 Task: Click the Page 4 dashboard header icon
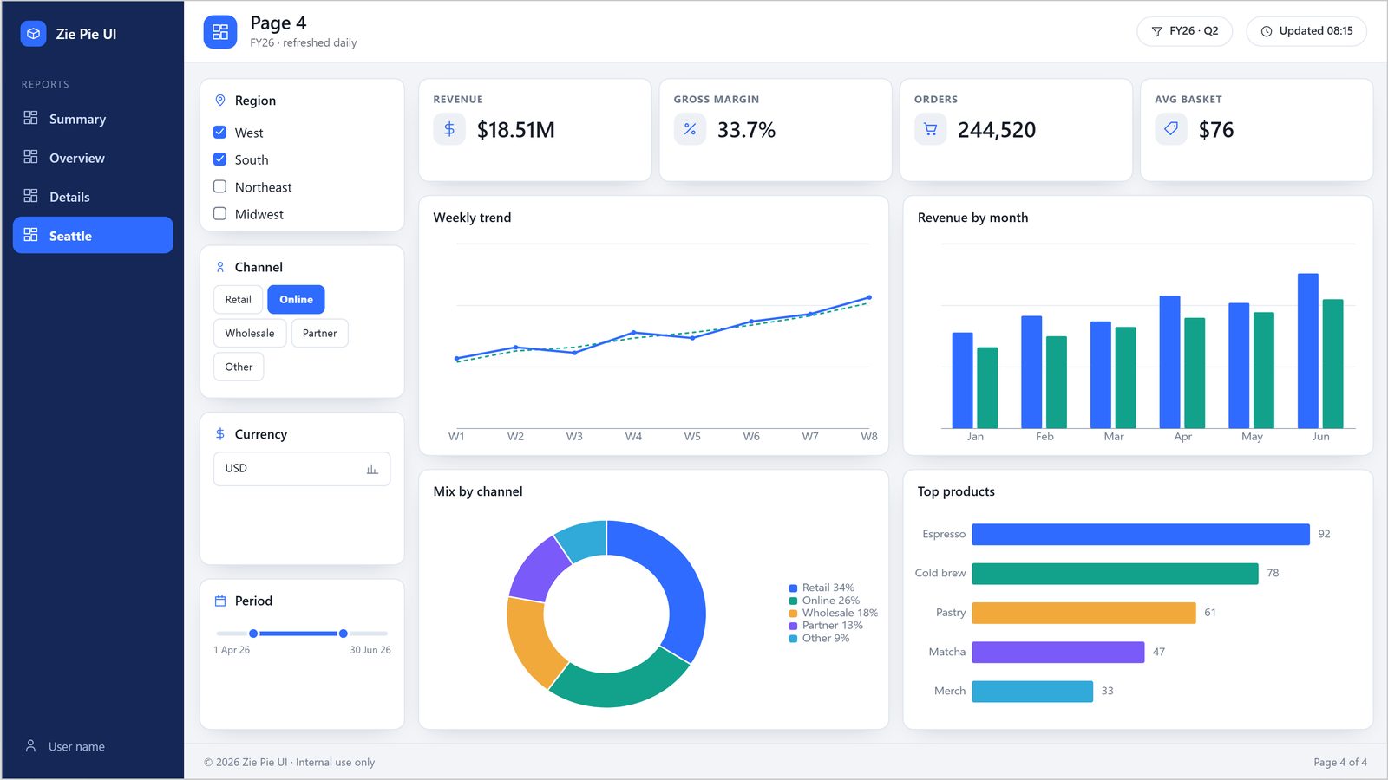click(x=220, y=32)
